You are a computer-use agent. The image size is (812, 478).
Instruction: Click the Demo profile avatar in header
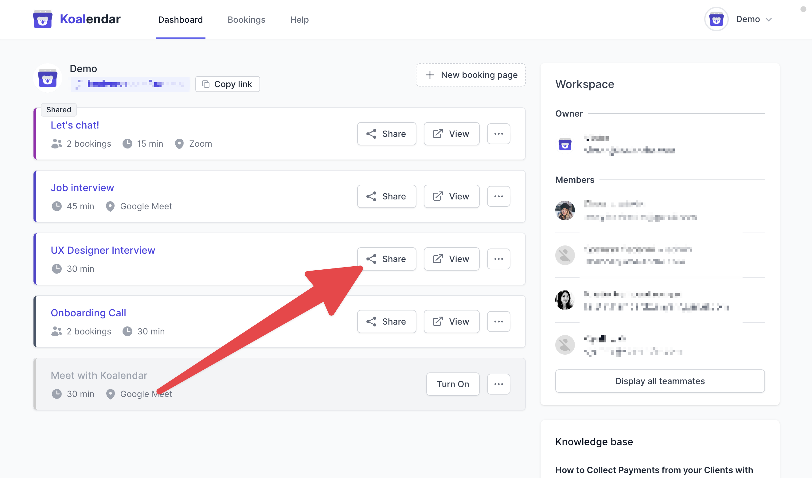pyautogui.click(x=716, y=19)
